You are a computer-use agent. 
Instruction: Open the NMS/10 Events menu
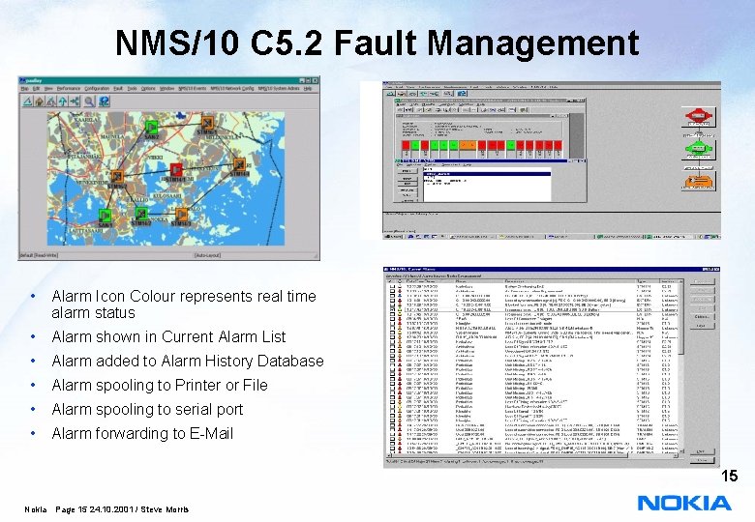(192, 88)
